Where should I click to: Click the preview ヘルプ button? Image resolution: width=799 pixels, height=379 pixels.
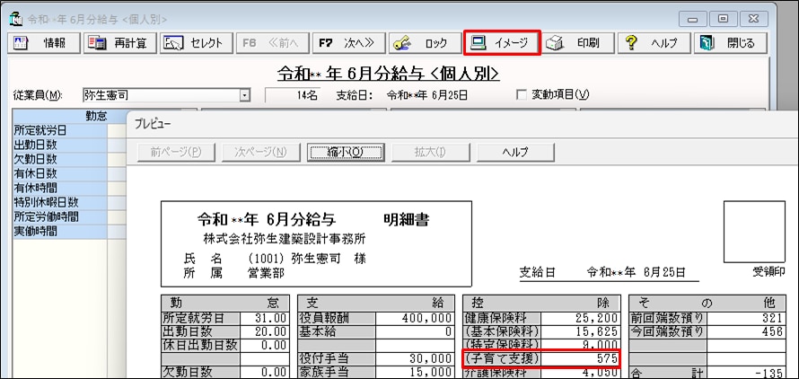(x=515, y=152)
